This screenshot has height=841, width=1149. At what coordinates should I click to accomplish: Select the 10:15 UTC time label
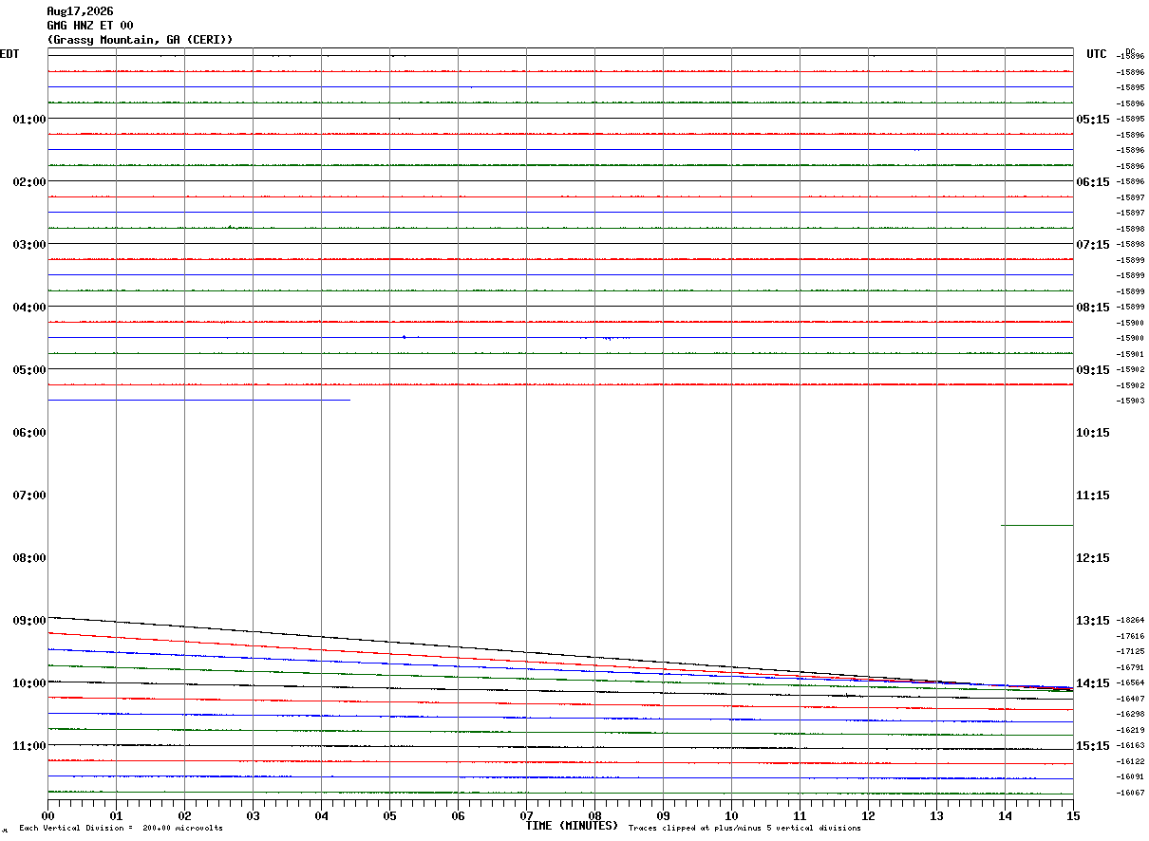click(x=1093, y=432)
